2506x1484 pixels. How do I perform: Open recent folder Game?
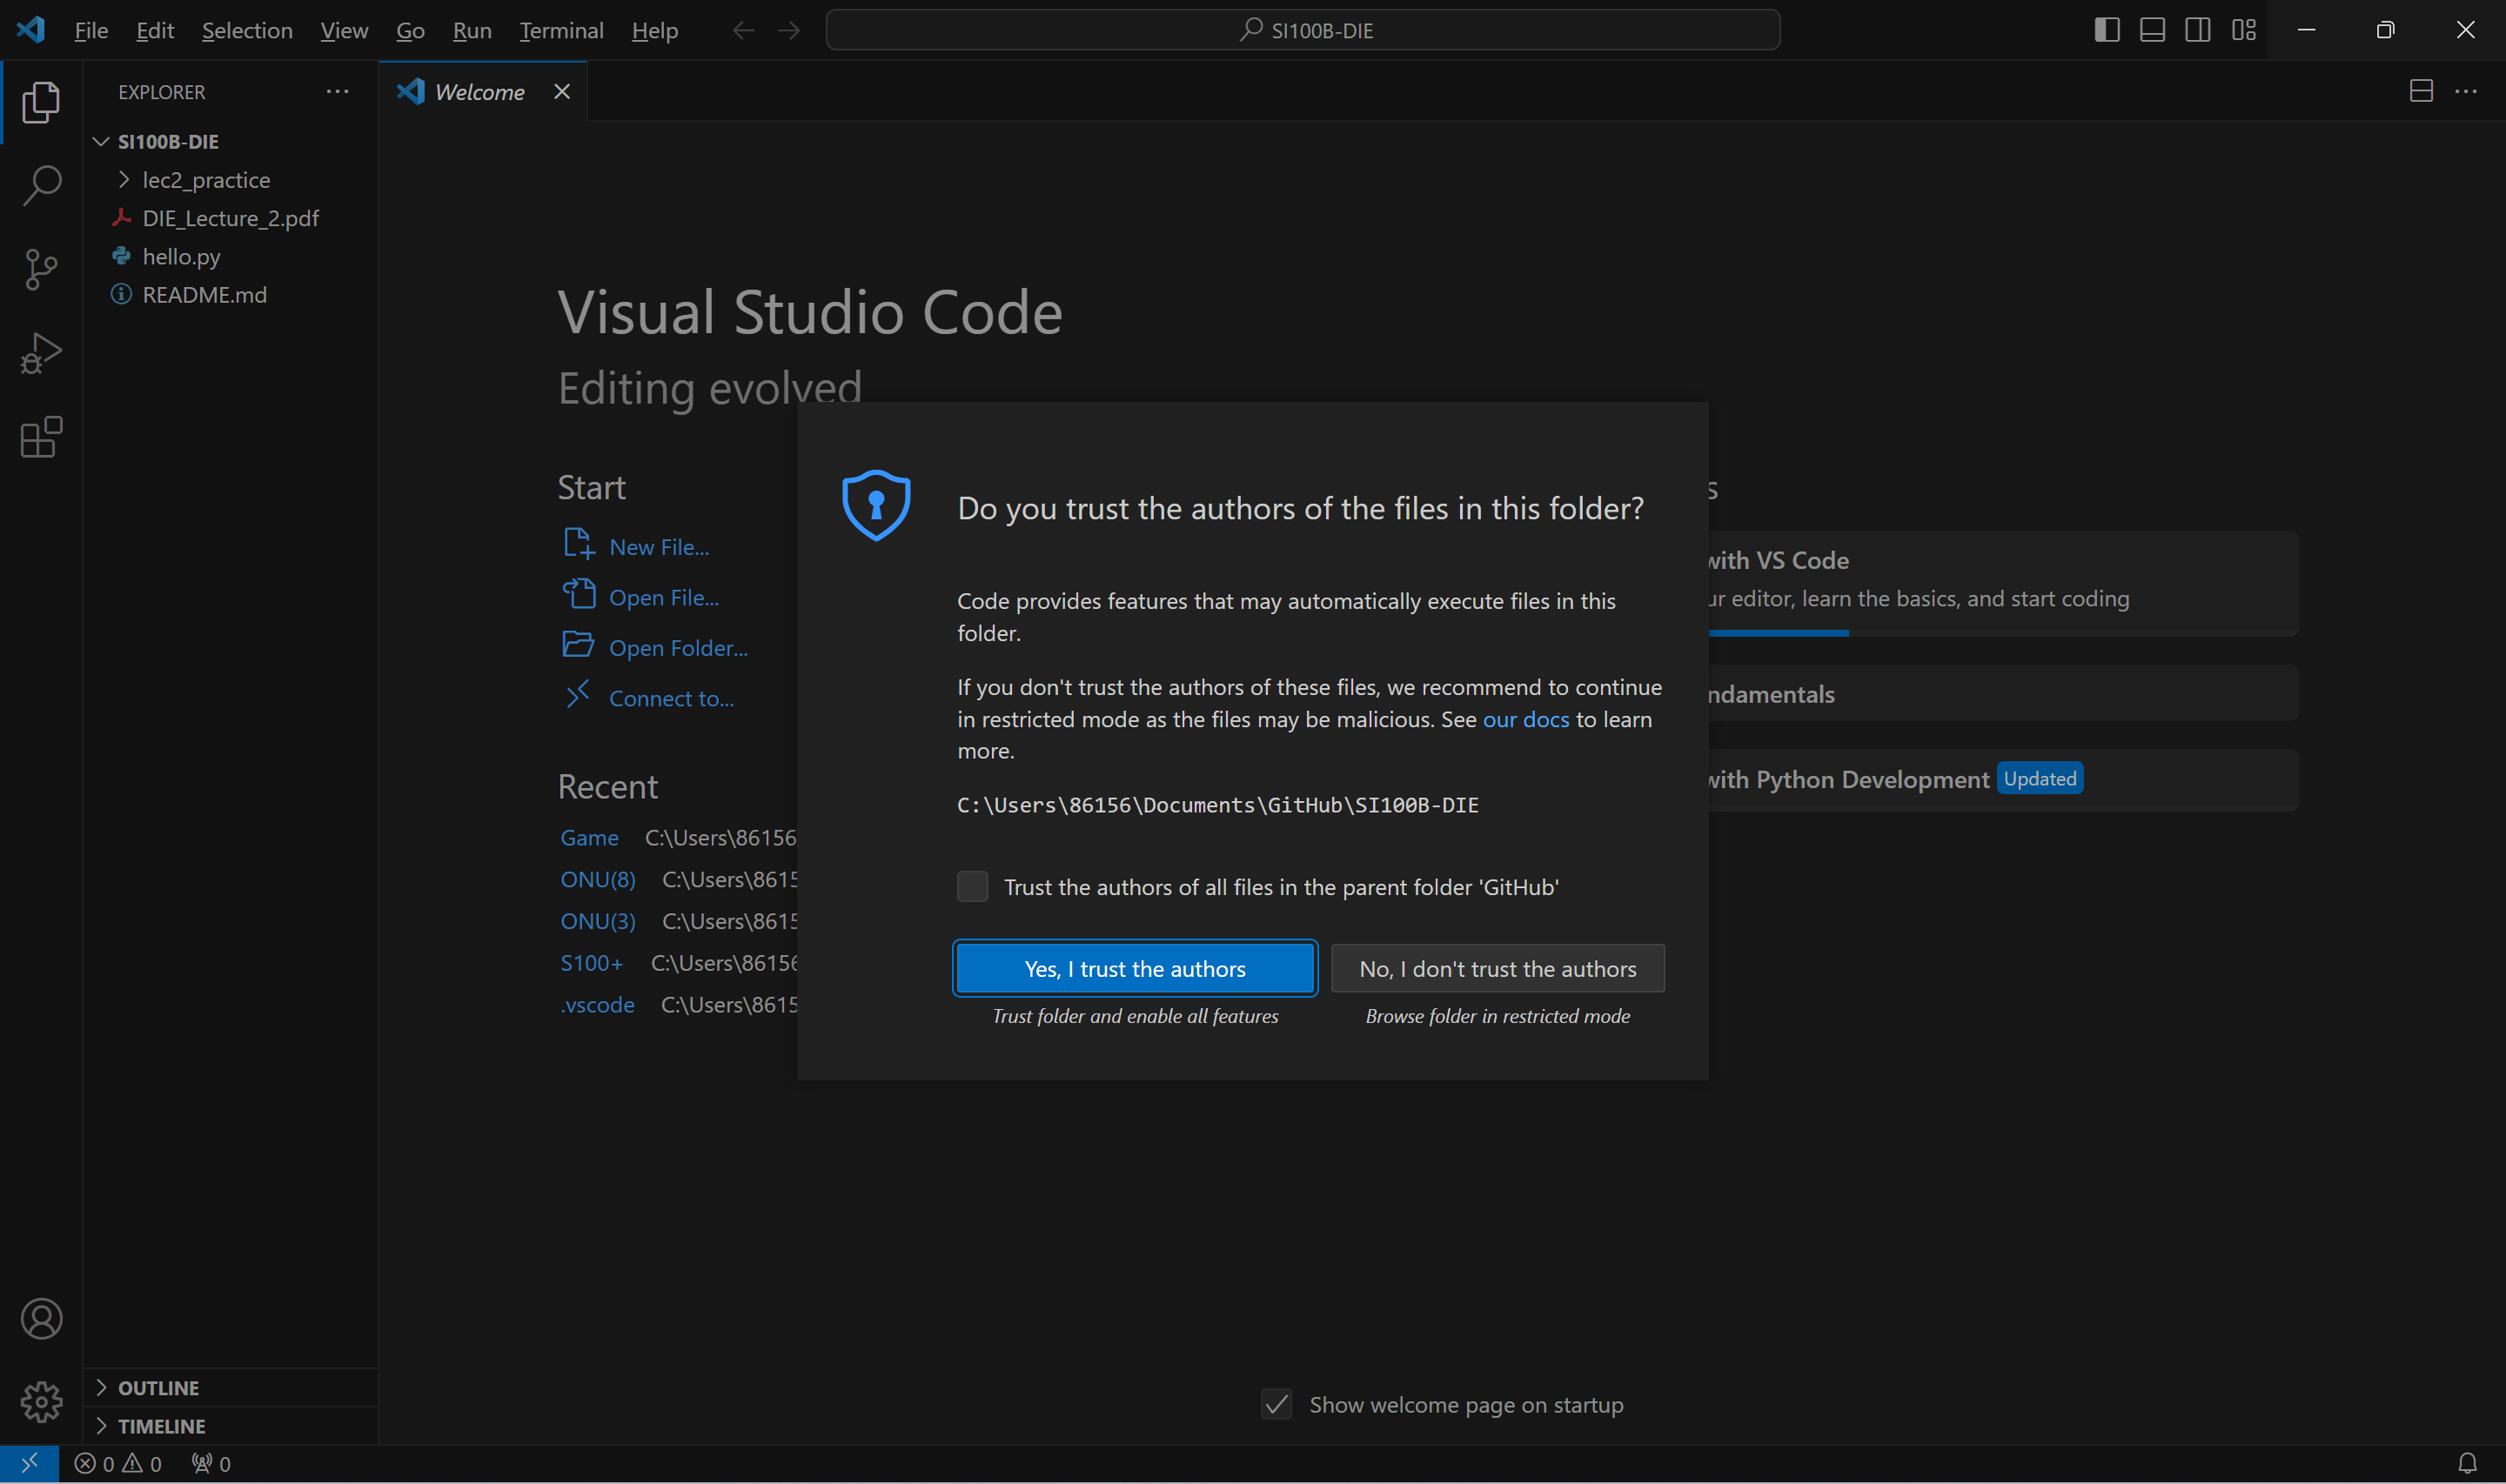click(589, 838)
